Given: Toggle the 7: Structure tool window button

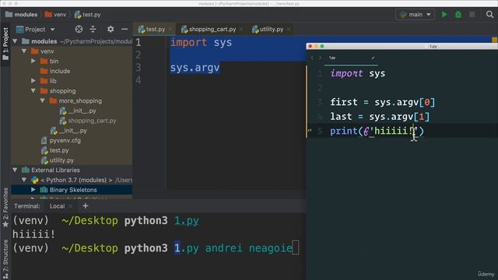Looking at the screenshot, I should point(5,259).
